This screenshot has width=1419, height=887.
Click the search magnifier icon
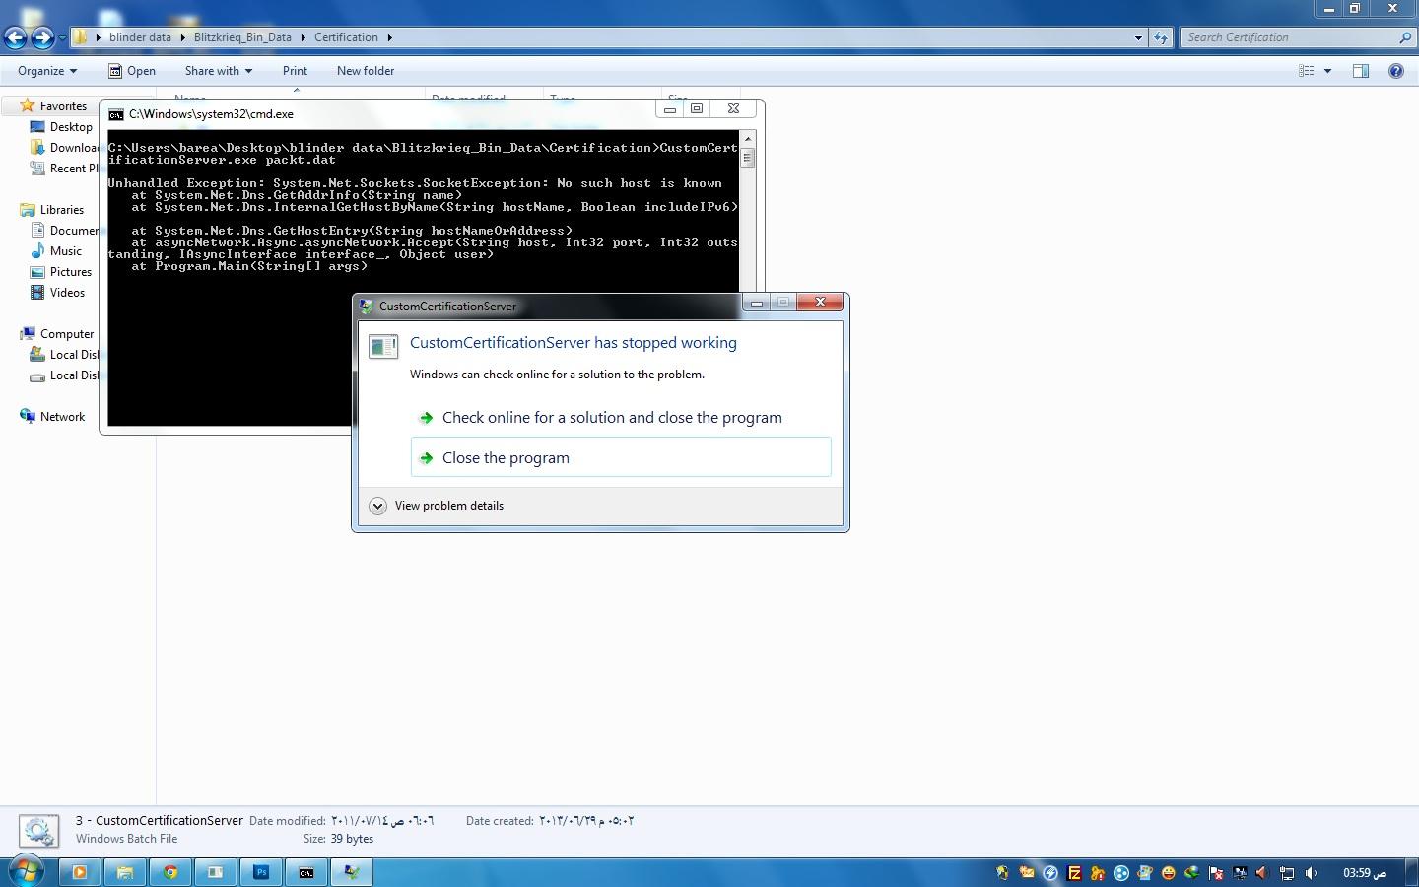pos(1405,37)
